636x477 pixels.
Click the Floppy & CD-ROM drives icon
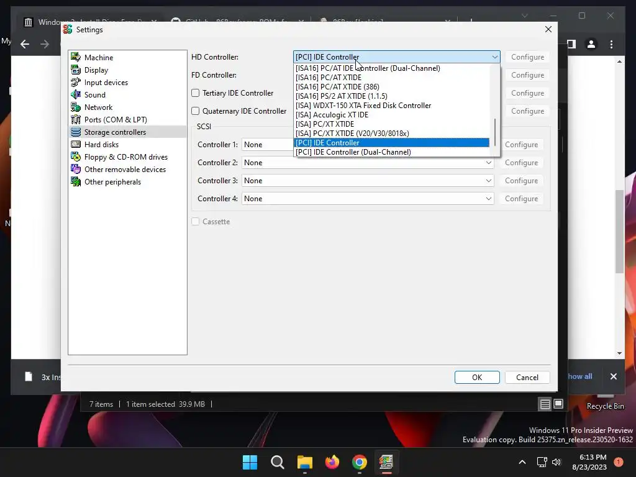tap(76, 157)
